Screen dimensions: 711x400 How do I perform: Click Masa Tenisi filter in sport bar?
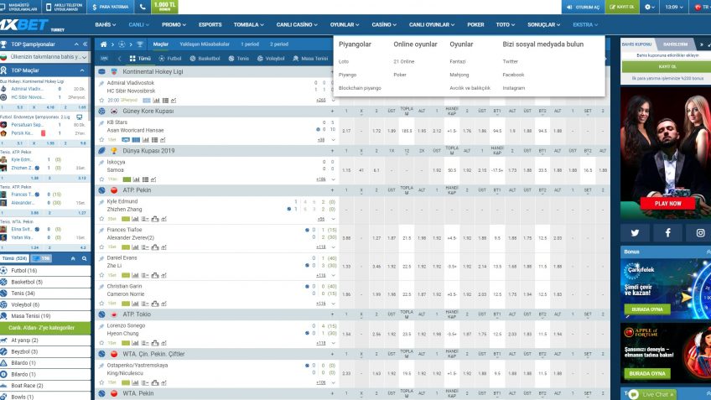coord(310,59)
